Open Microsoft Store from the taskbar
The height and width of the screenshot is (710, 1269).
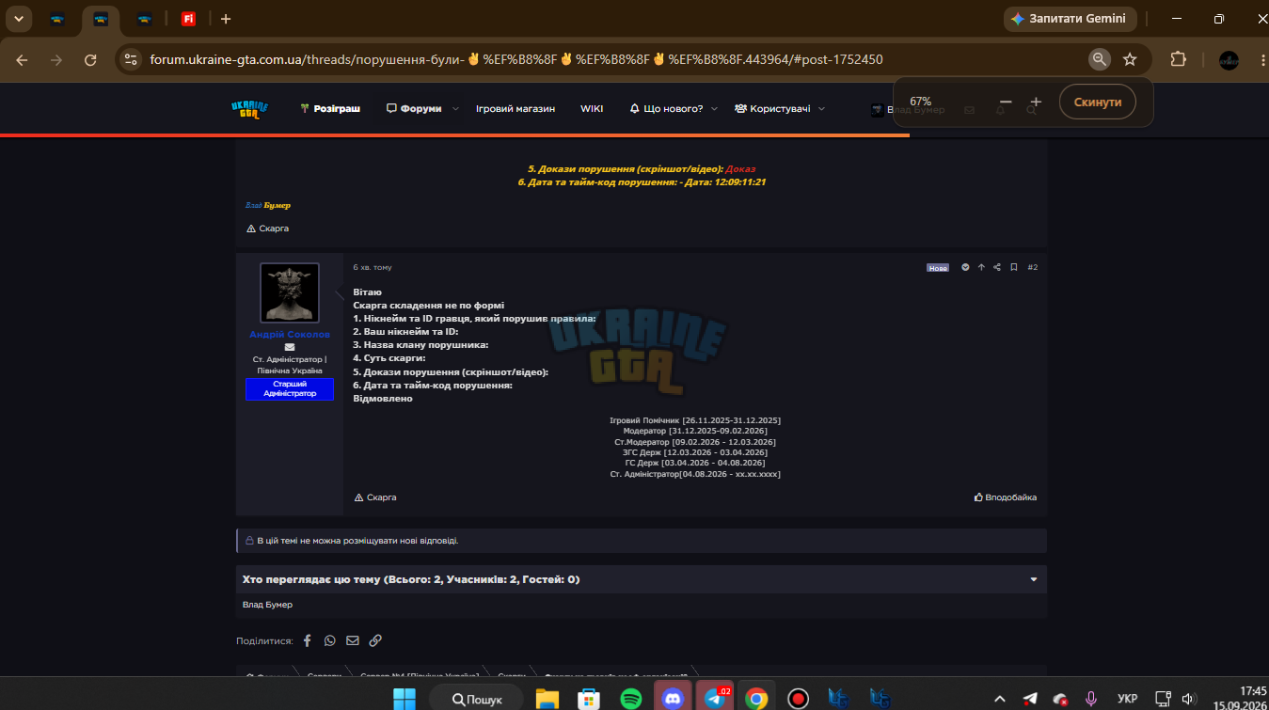pyautogui.click(x=589, y=699)
